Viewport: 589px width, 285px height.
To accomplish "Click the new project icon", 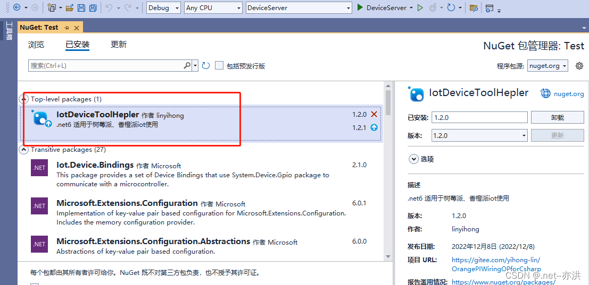I will [52, 7].
